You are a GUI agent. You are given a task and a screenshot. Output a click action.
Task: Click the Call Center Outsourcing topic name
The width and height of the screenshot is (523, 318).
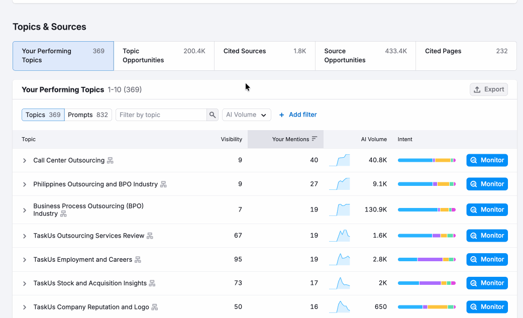coord(69,160)
